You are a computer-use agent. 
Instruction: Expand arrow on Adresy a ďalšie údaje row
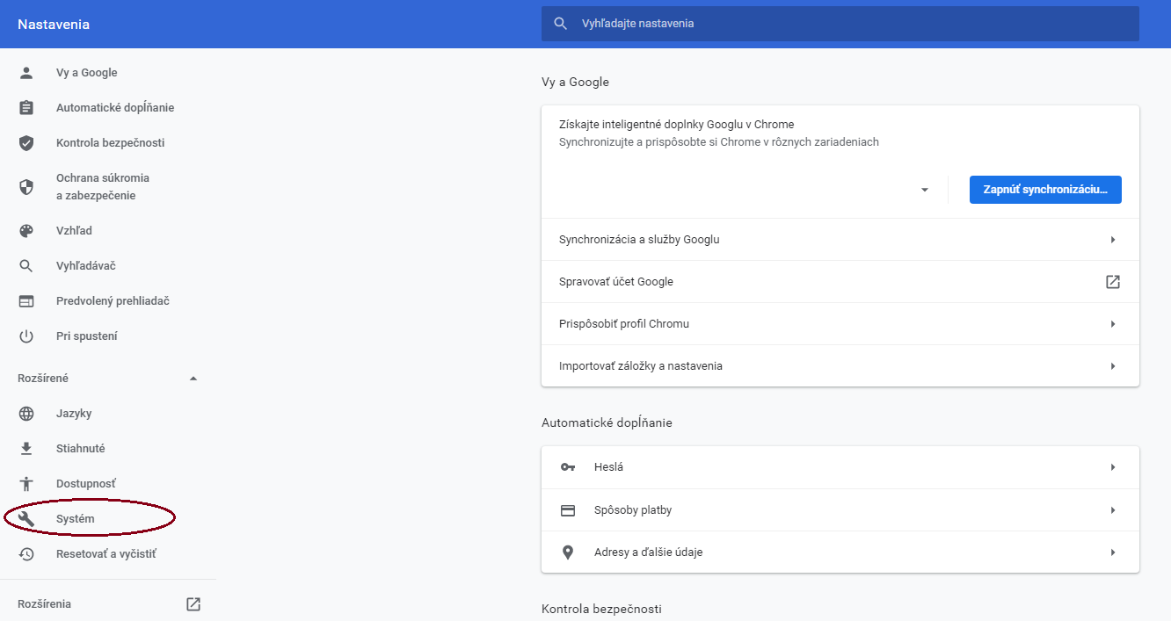point(1113,552)
